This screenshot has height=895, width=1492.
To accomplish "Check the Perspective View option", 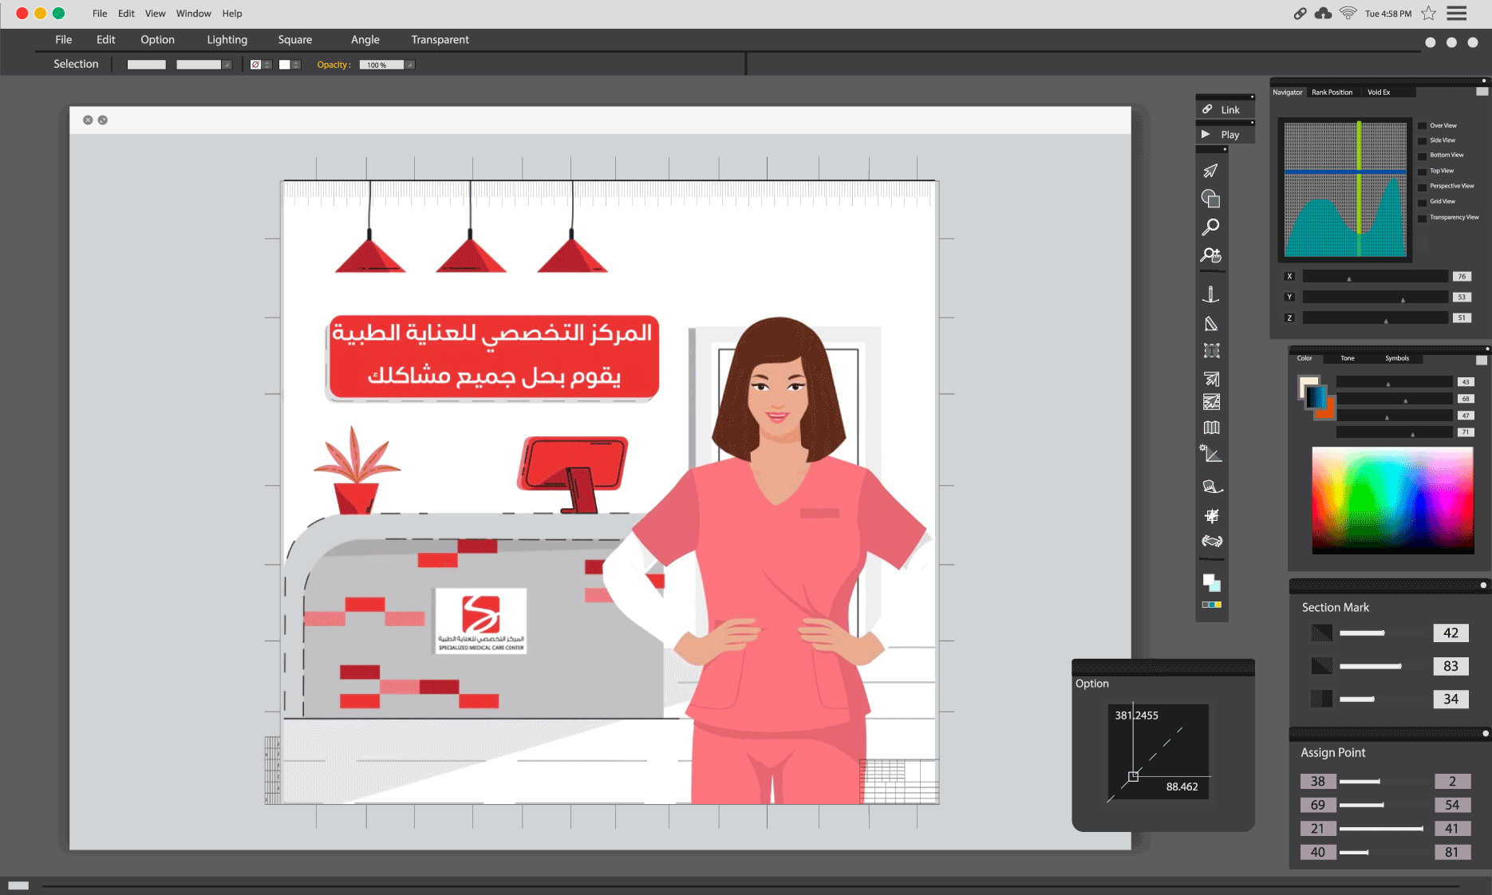I will coord(1422,187).
